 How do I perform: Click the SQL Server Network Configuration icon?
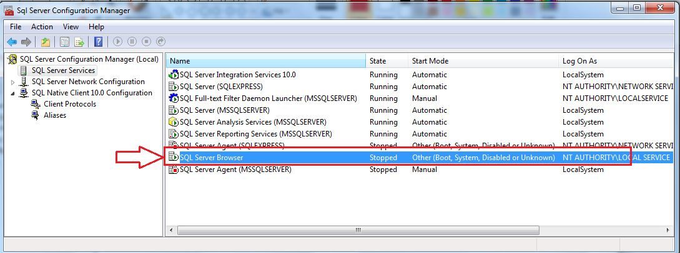tap(24, 81)
